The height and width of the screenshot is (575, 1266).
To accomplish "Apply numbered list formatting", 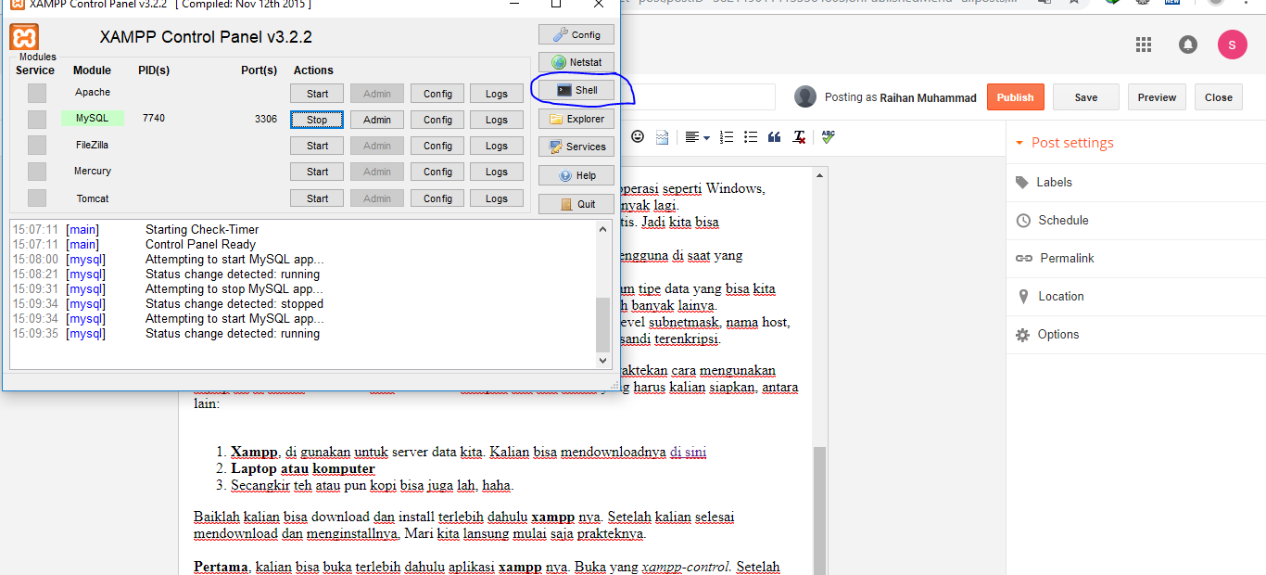I will (x=726, y=135).
